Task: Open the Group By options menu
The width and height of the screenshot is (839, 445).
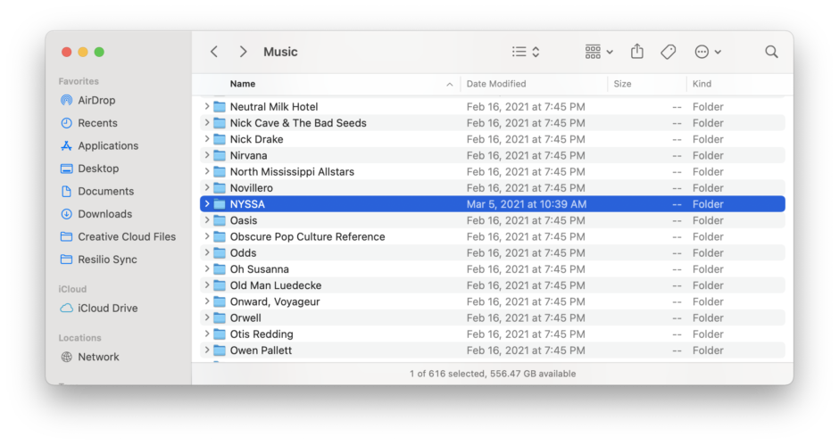Action: coord(599,52)
